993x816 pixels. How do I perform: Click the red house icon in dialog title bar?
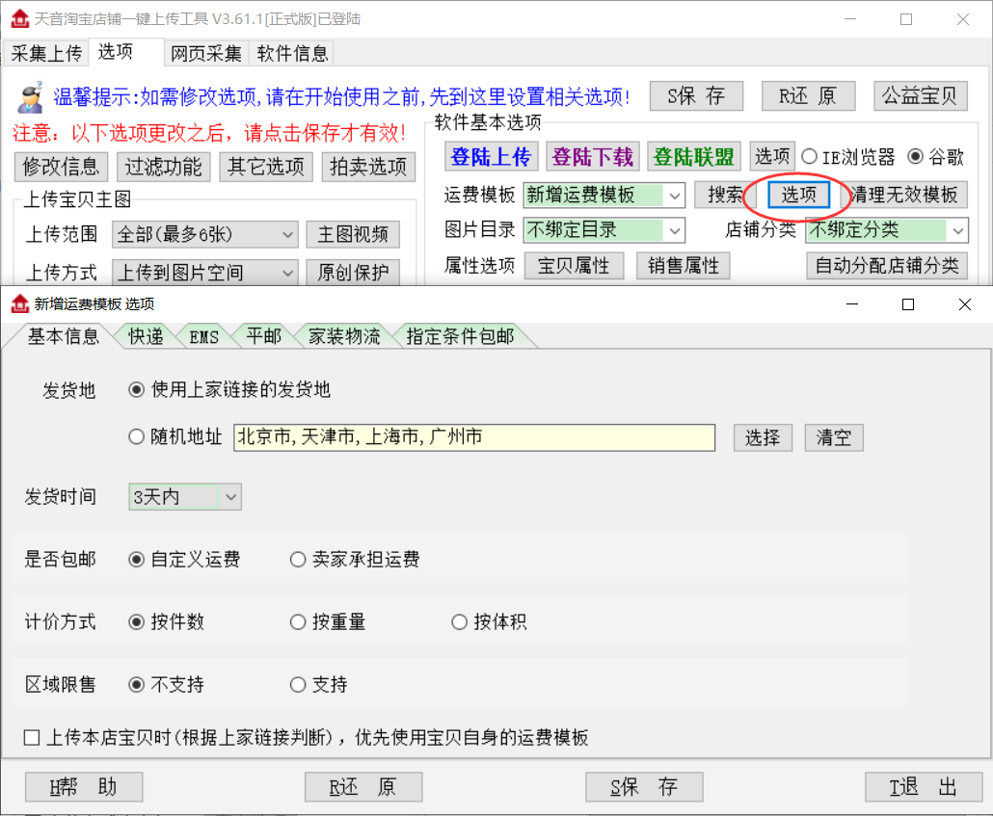pyautogui.click(x=19, y=304)
